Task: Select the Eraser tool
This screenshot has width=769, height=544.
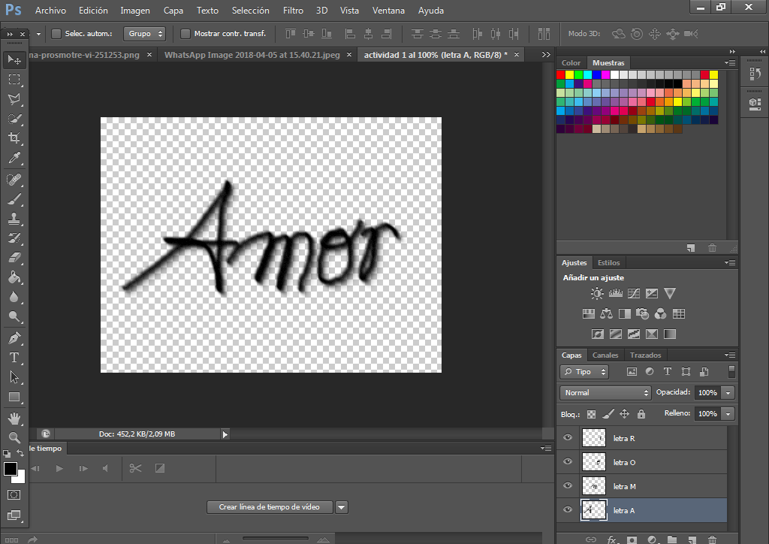Action: [14, 258]
